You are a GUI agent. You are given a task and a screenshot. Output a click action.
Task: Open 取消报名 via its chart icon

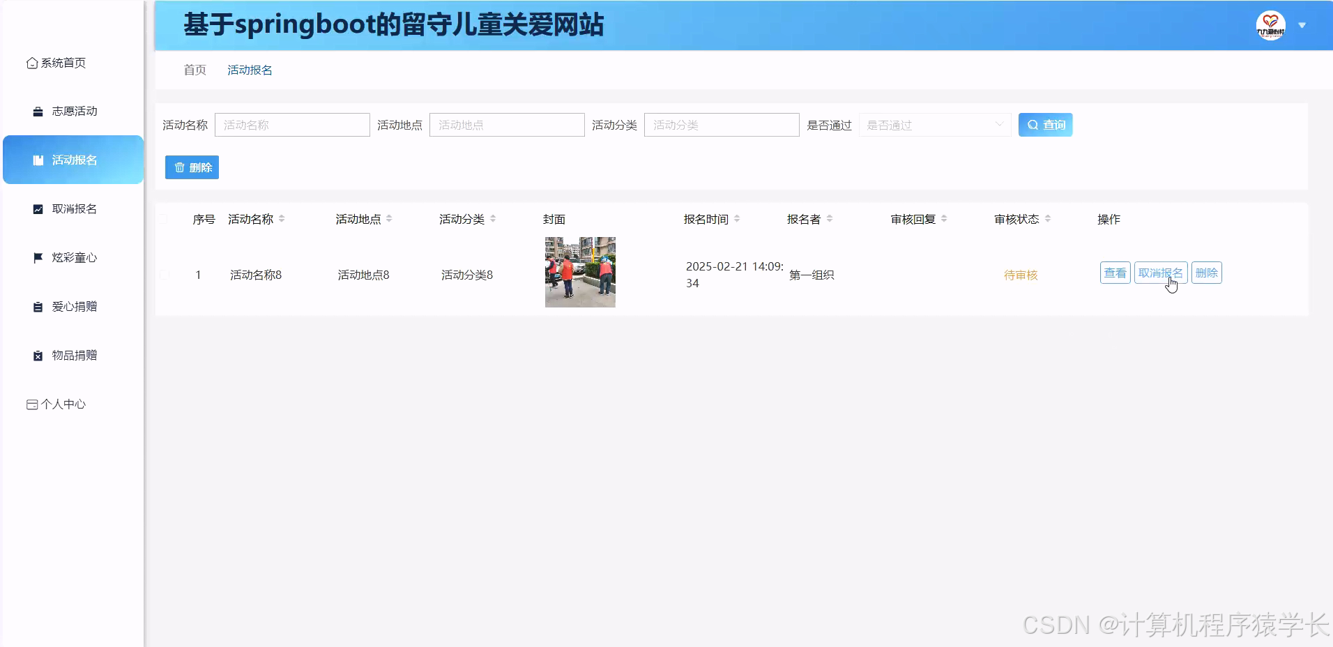coord(37,208)
